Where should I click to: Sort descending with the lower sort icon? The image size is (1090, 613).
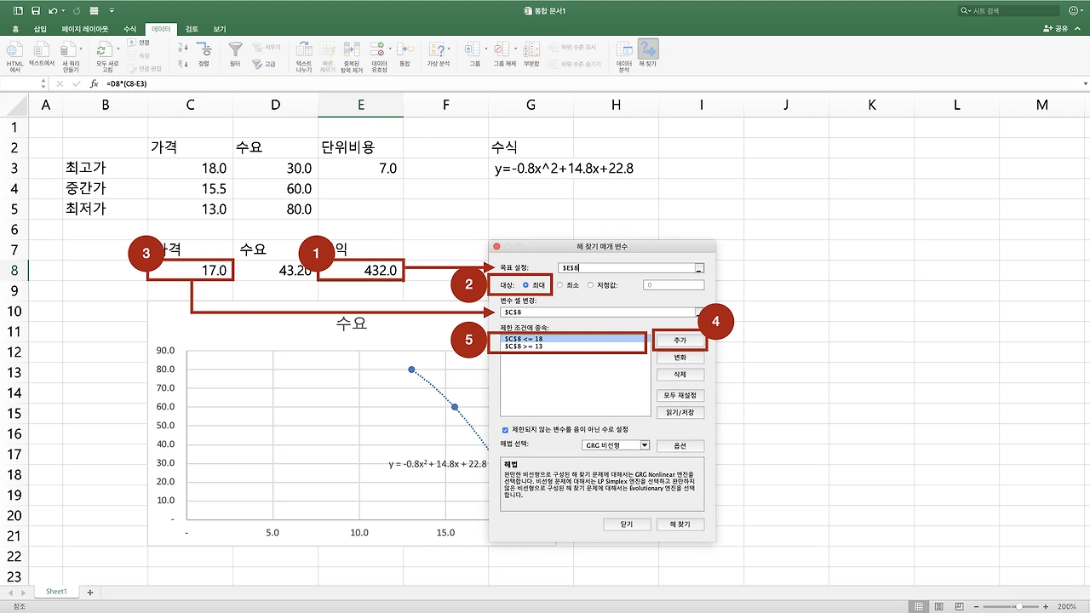click(x=183, y=63)
